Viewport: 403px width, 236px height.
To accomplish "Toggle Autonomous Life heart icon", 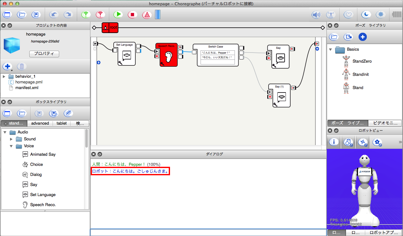I will point(348,14).
